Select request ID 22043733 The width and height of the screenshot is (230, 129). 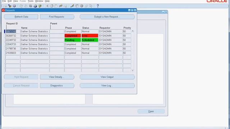pos(13,44)
